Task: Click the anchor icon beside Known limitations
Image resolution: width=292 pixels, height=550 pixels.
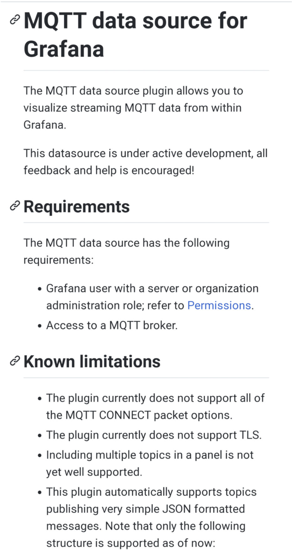Action: 14,361
